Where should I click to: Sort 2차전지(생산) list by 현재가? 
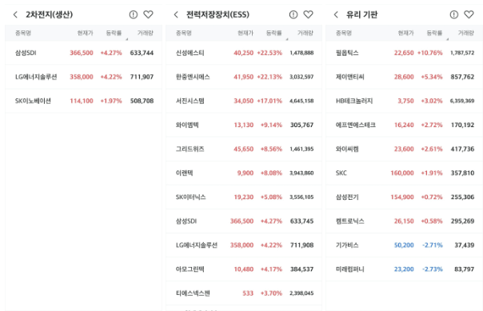click(x=85, y=33)
